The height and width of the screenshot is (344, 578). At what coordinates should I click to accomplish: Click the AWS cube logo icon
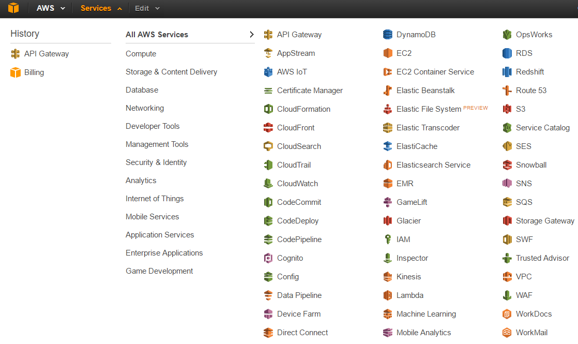click(x=13, y=8)
